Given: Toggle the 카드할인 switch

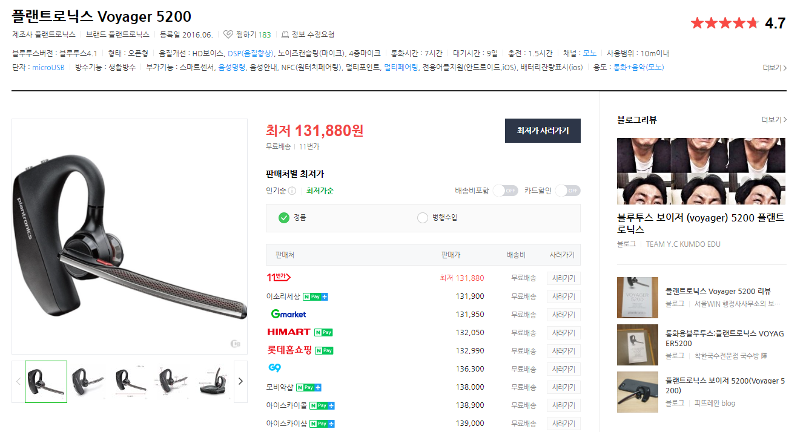Looking at the screenshot, I should (x=567, y=191).
